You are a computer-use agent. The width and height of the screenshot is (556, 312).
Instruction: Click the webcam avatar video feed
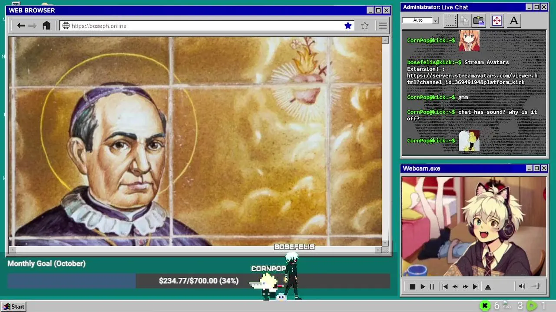pos(473,226)
